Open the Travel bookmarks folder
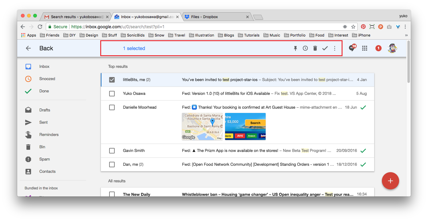Viewport: 428px width, 221px height. [x=176, y=35]
